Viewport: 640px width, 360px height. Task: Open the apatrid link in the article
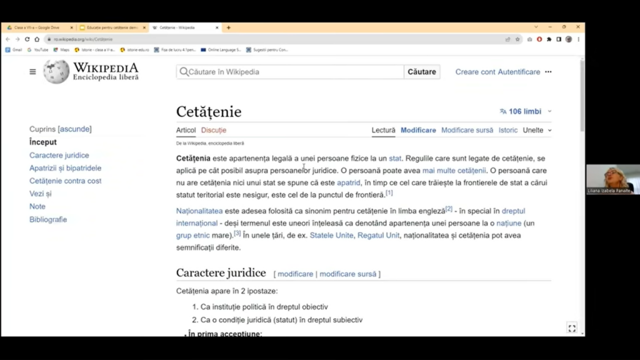(x=348, y=182)
